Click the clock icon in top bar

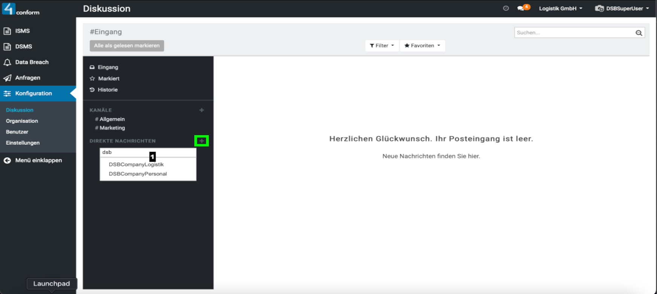(506, 8)
